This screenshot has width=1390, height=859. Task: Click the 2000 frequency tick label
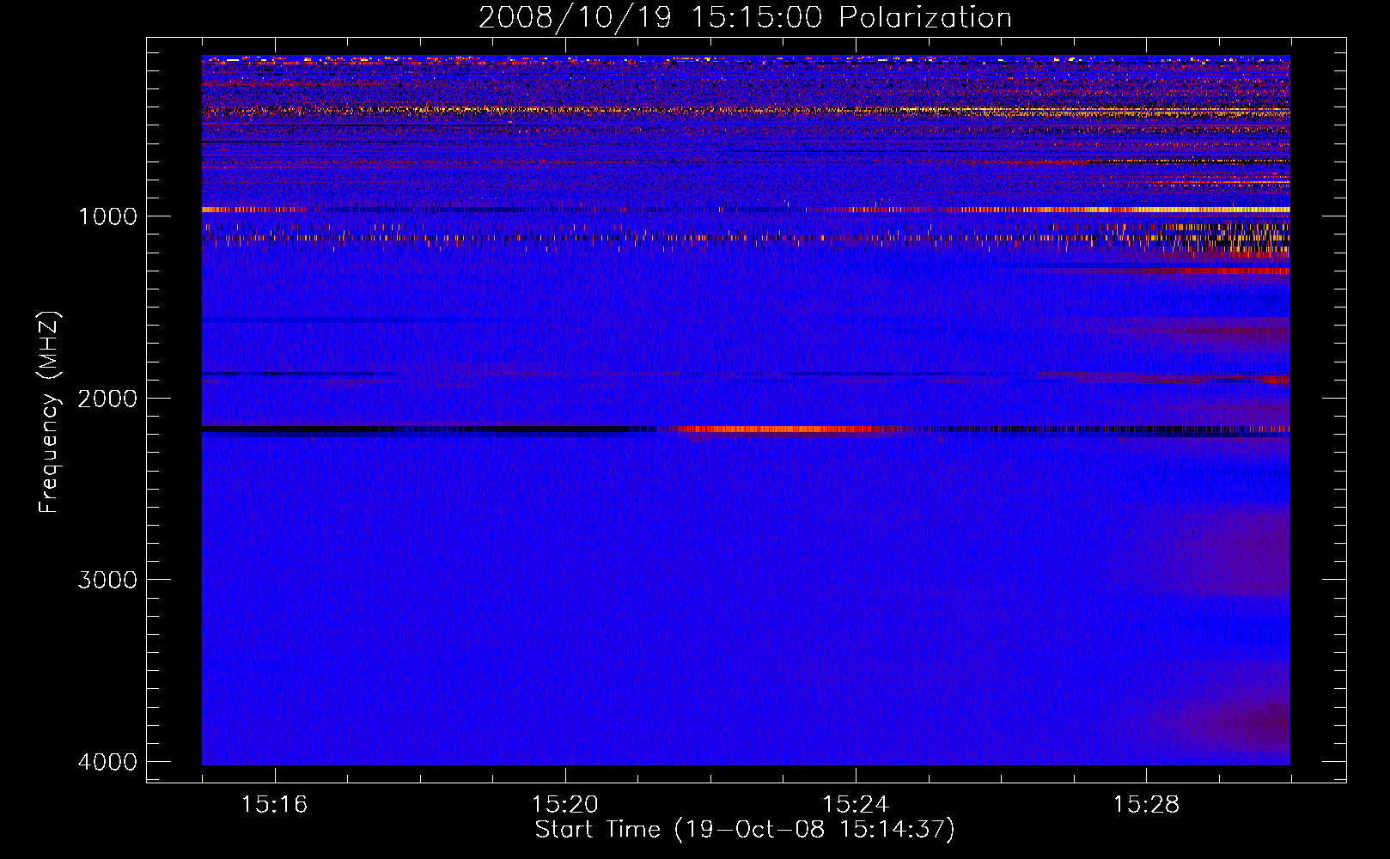point(107,399)
